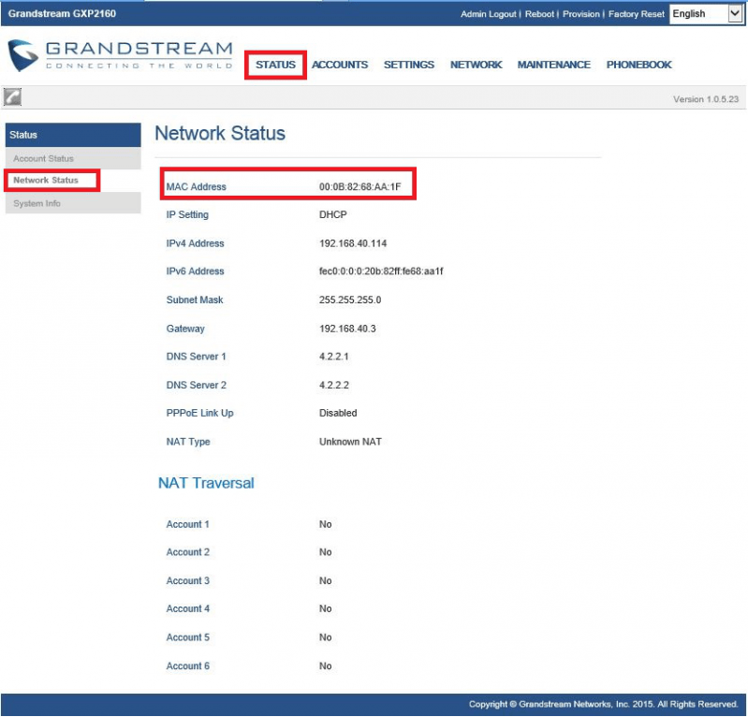Open the ACCOUNTS tab
The width and height of the screenshot is (748, 717).
340,65
